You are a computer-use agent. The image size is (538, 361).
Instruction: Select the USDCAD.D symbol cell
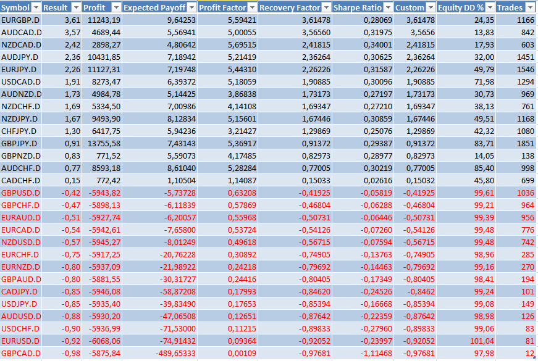[x=20, y=82]
